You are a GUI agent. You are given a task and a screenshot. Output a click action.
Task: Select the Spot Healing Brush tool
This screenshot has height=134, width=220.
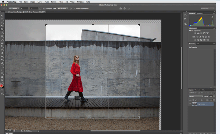click(x=2, y=36)
